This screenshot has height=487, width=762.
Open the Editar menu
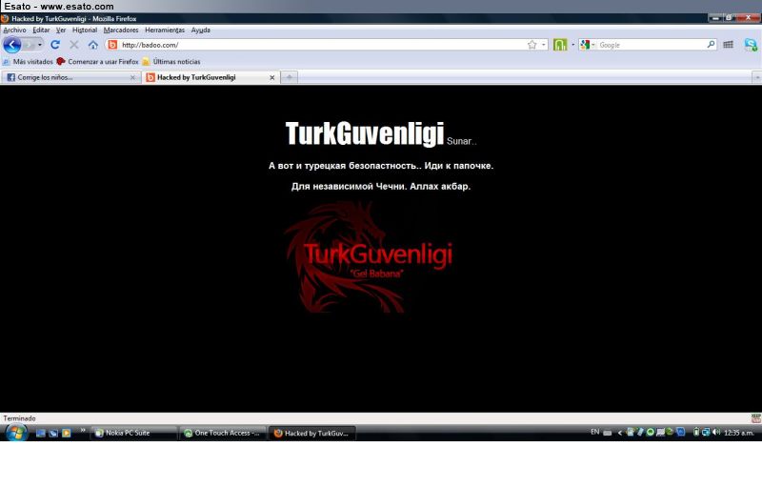(x=41, y=30)
